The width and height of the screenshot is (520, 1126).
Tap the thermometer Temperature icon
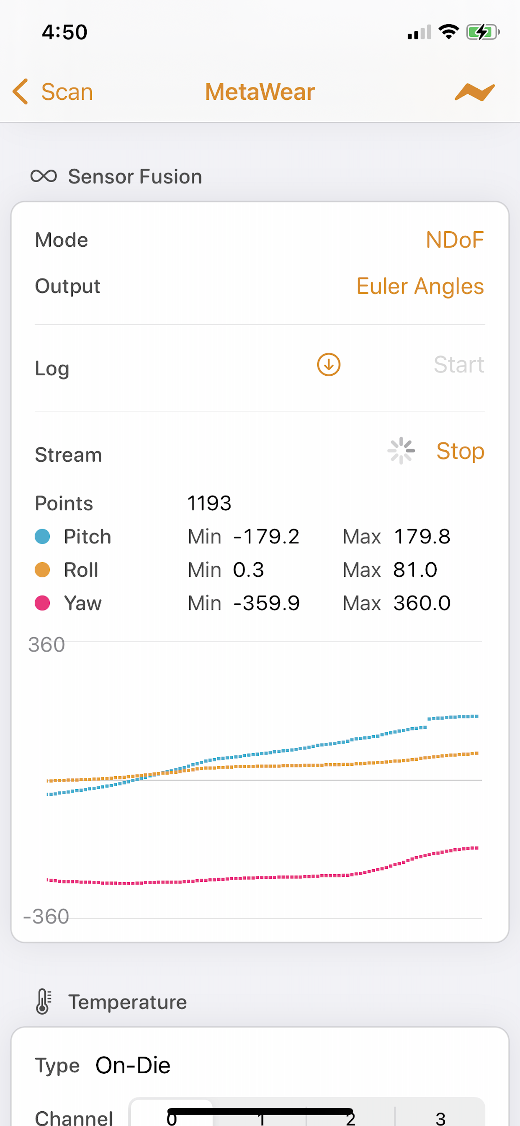[44, 1002]
